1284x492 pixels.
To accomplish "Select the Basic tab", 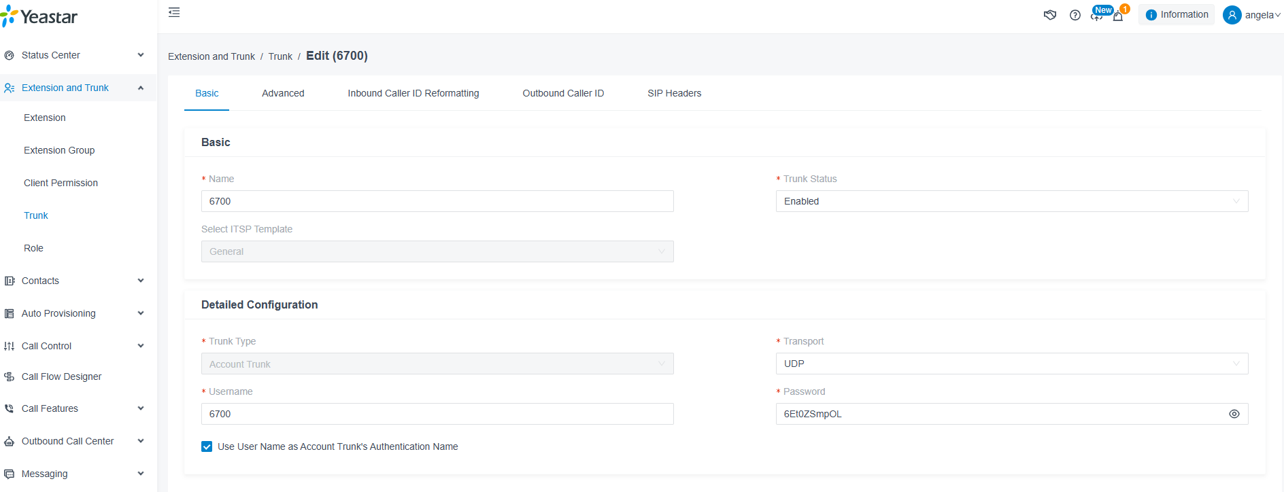I will point(207,93).
